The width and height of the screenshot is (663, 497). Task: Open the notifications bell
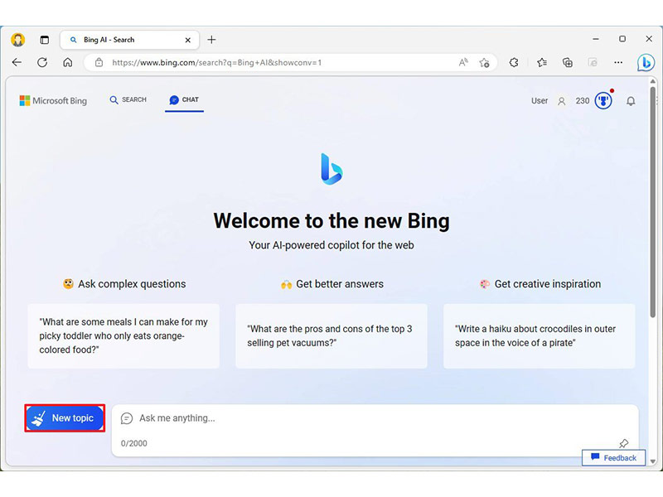tap(631, 101)
